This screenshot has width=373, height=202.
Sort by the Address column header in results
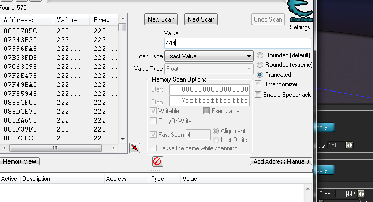coord(26,20)
